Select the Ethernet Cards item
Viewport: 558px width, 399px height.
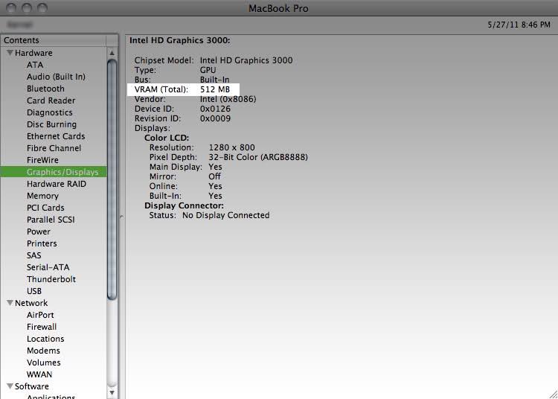coord(56,136)
